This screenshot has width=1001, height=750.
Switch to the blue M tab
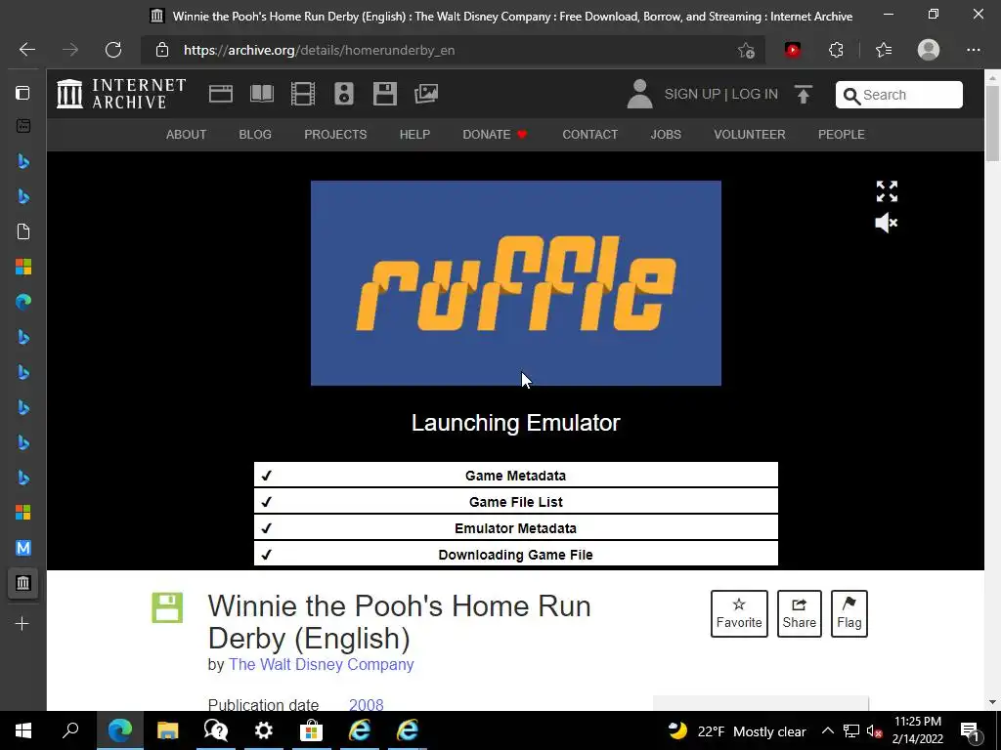click(x=23, y=547)
